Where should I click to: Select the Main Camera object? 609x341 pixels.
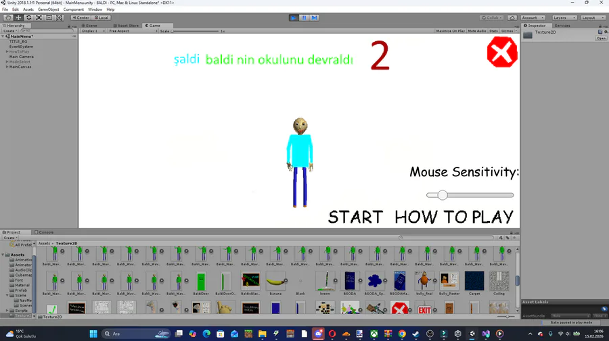22,57
